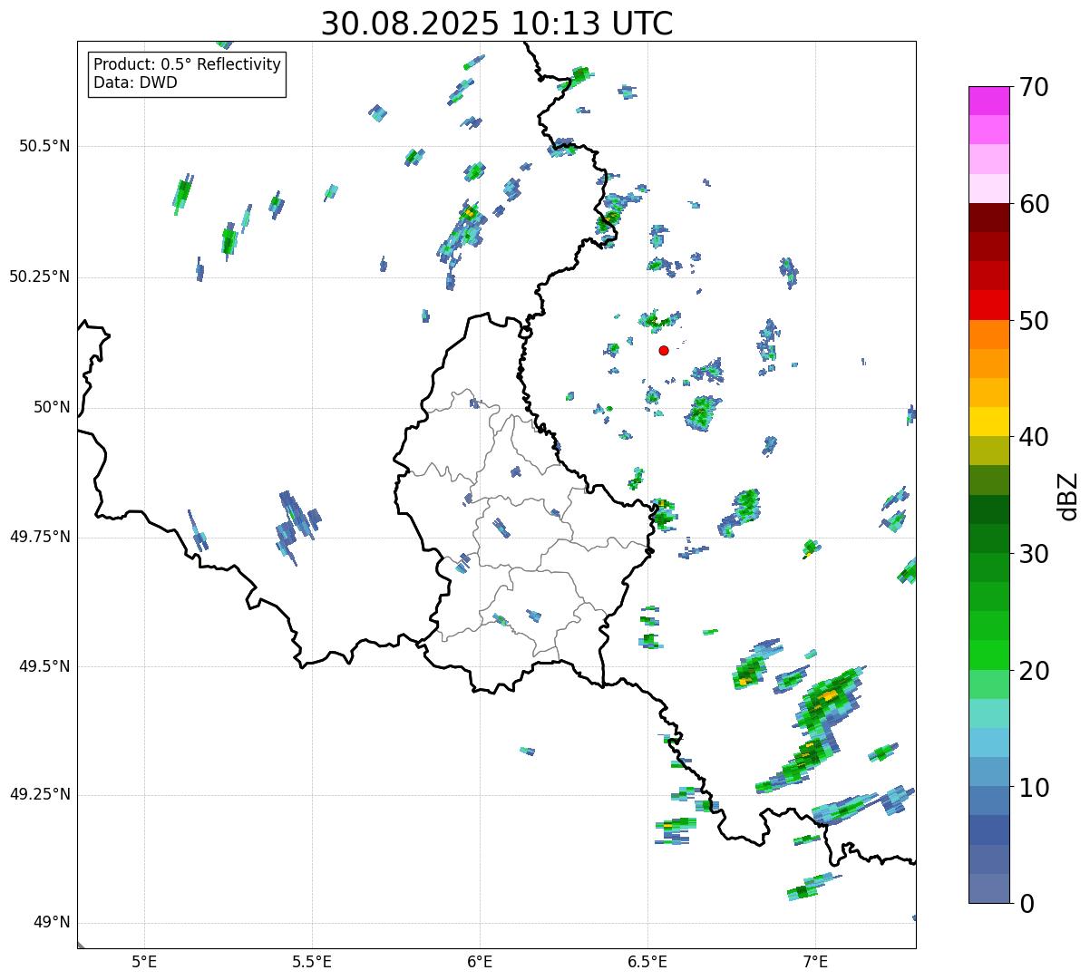Click the 49.75°N latitude tick label
Screen dimensions: 1090x980
tap(39, 537)
